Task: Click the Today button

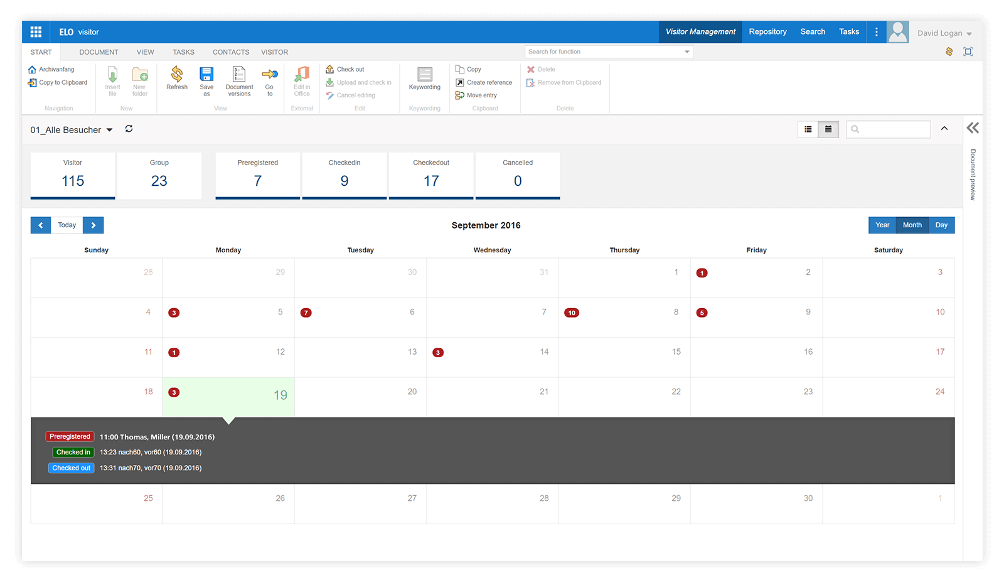Action: (x=67, y=225)
